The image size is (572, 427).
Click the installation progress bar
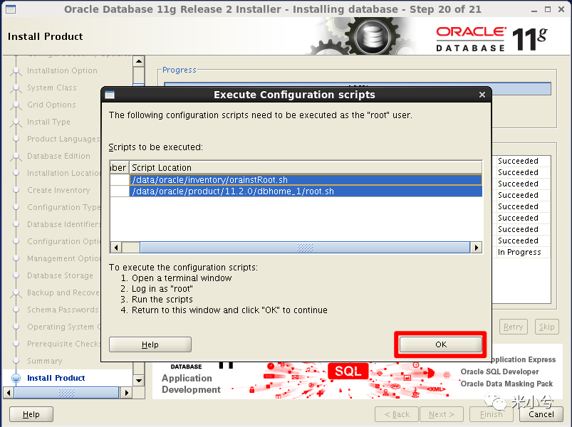pyautogui.click(x=358, y=88)
